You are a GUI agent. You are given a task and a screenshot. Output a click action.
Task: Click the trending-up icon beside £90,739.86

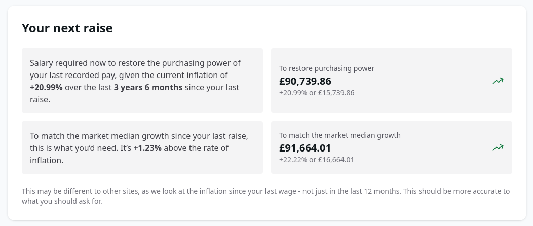(498, 81)
